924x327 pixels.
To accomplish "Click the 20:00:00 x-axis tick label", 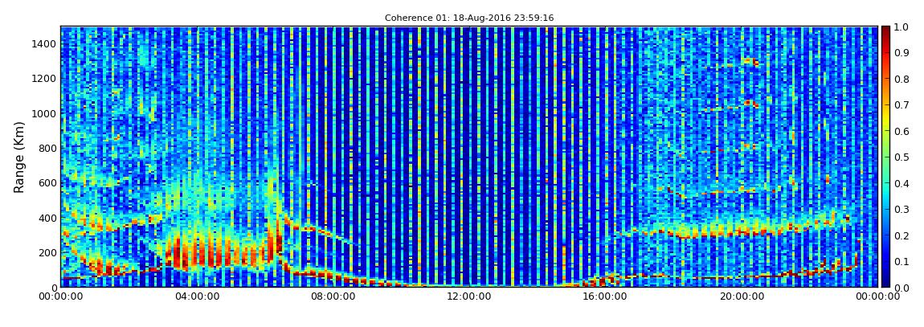I will coord(742,297).
